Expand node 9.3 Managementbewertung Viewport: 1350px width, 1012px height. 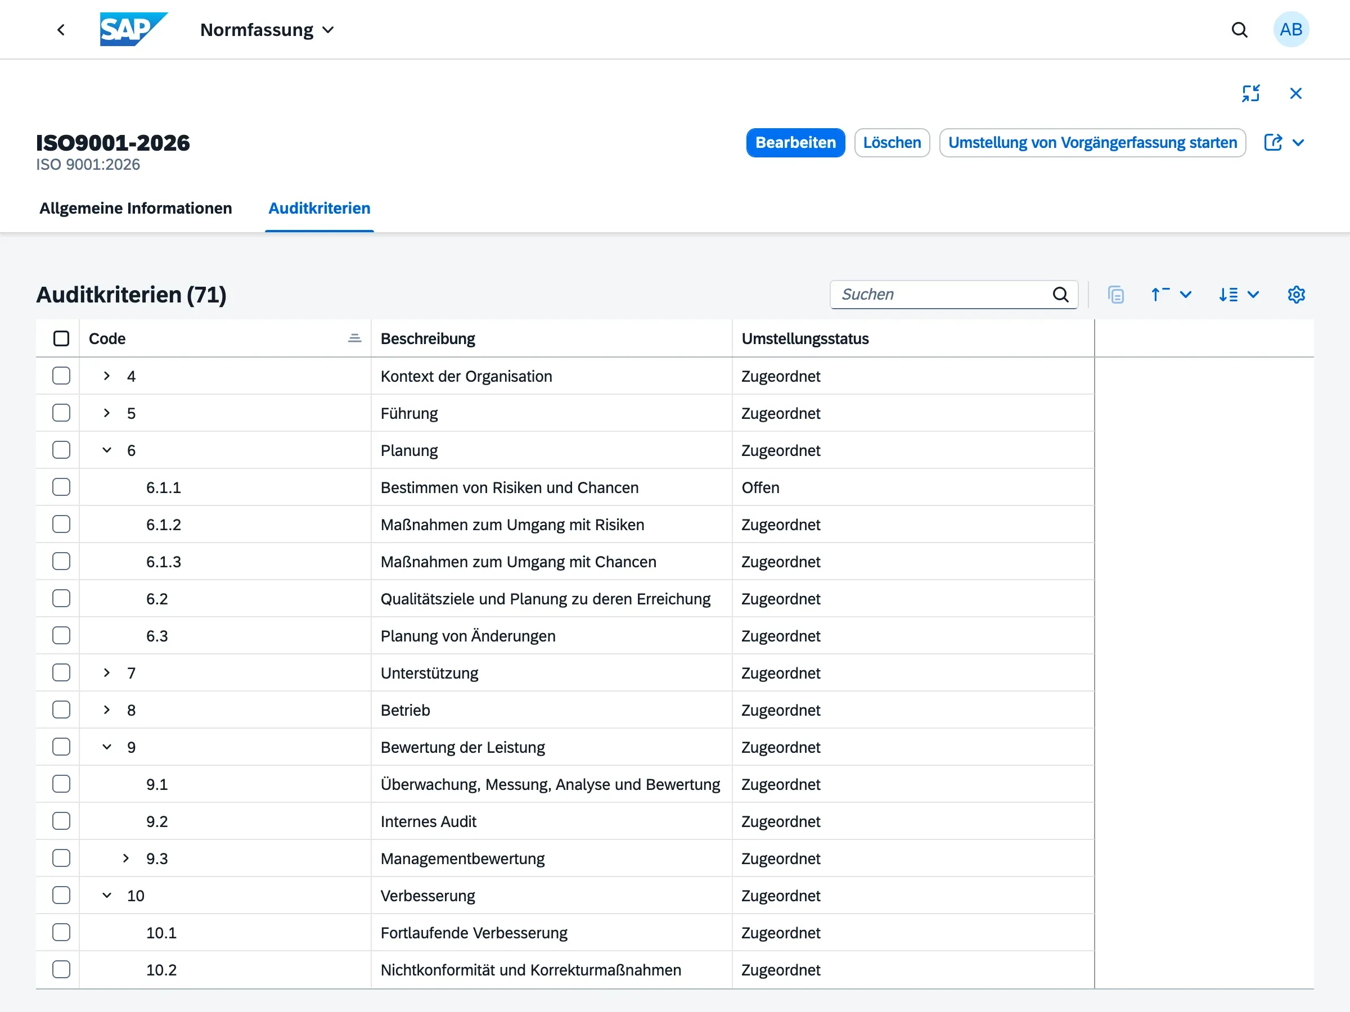click(x=126, y=859)
